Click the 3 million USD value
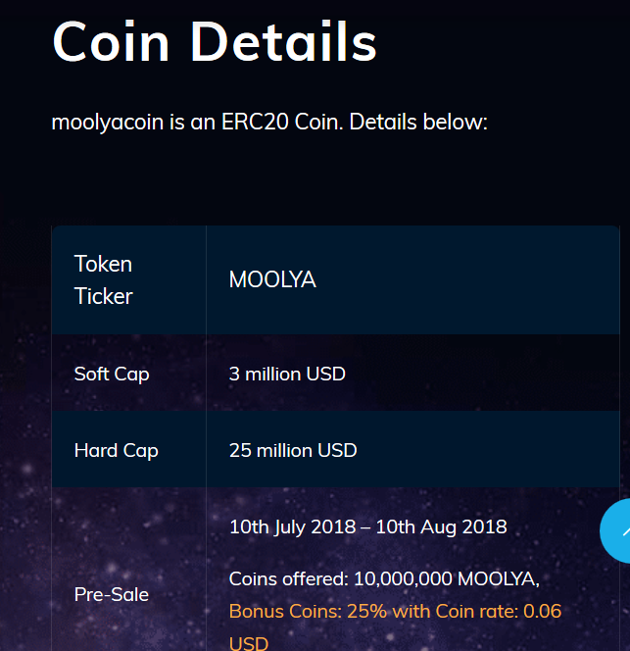This screenshot has height=651, width=630. (287, 375)
